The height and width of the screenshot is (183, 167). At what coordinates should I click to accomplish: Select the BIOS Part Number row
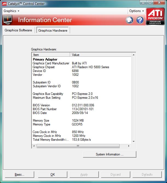[82, 109]
